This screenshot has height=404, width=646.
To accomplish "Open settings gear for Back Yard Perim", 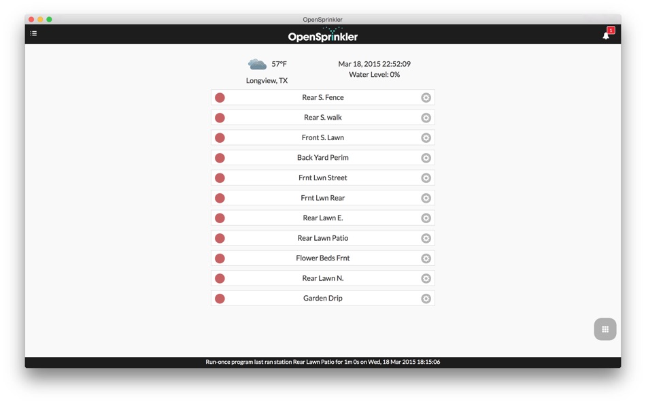I will coord(426,158).
